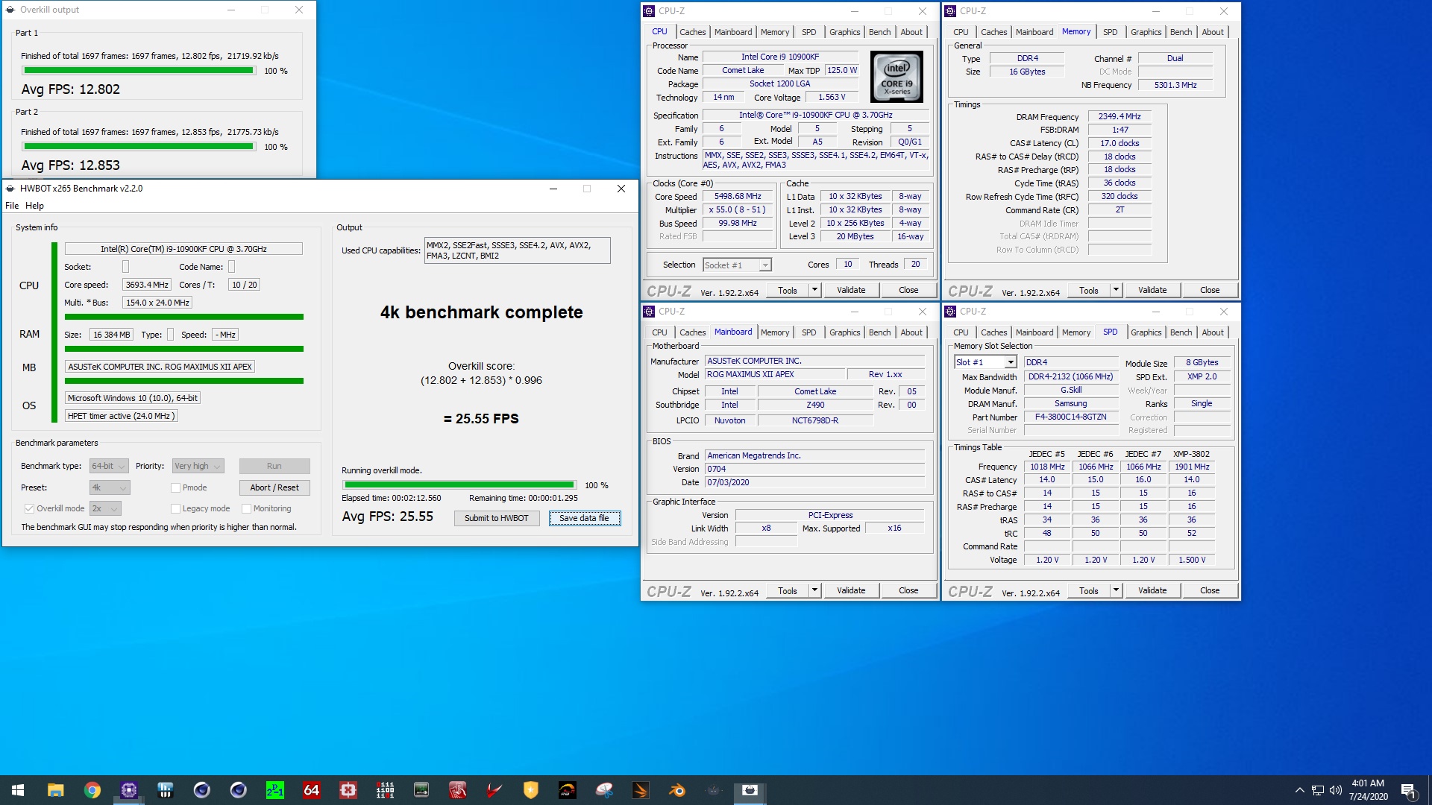The width and height of the screenshot is (1432, 805).
Task: Click the Used CPU capabilities text box
Action: [x=517, y=250]
